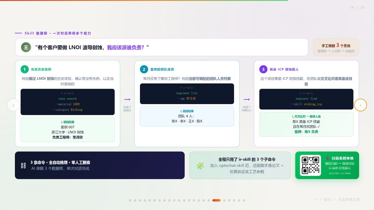Click the engineer list command line
Viewport: 374px width, 210px height.
coord(187,93)
